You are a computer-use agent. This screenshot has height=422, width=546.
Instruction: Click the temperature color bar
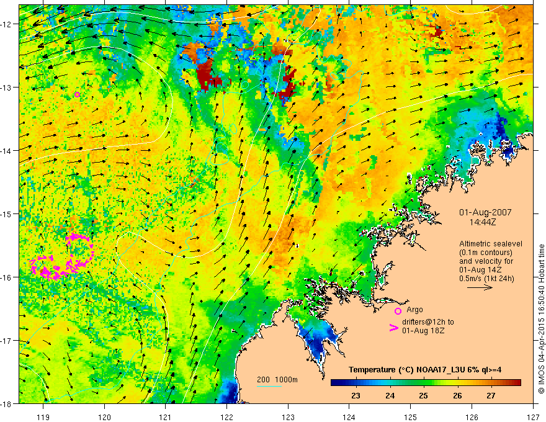tap(426, 383)
